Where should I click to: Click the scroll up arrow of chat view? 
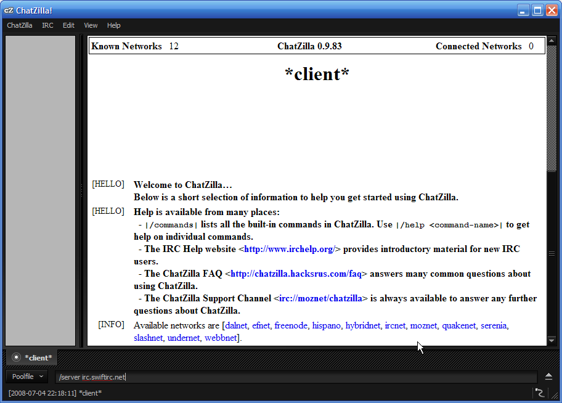pyautogui.click(x=552, y=40)
